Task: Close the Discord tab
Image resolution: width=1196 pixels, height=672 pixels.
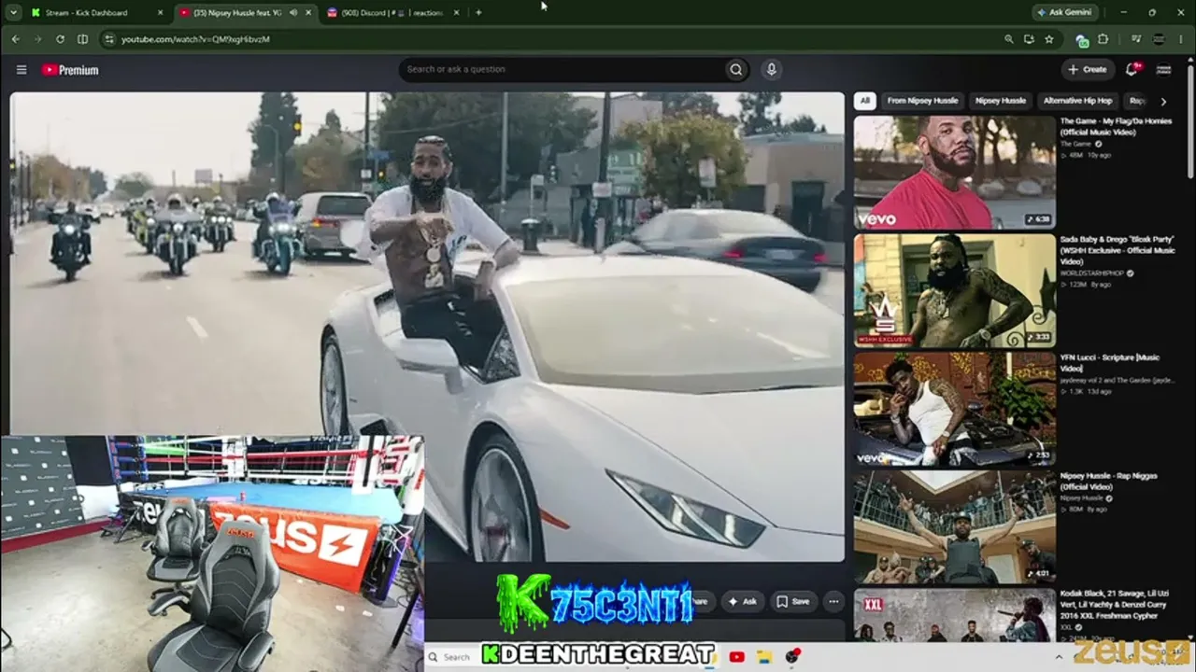Action: point(457,13)
